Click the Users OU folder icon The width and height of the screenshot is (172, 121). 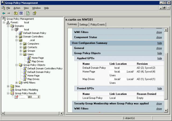coord(25,54)
